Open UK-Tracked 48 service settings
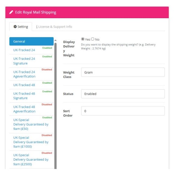Screen dimensions: 175x175 pyautogui.click(x=31, y=85)
